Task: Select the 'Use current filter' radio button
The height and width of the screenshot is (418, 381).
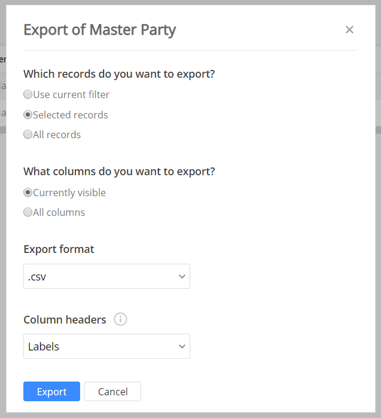Action: click(28, 94)
